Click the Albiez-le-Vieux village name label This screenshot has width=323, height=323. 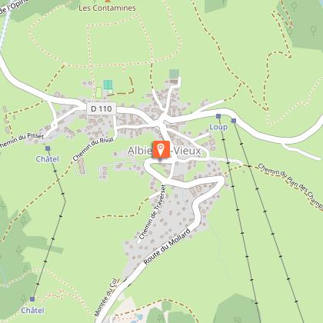(x=165, y=151)
